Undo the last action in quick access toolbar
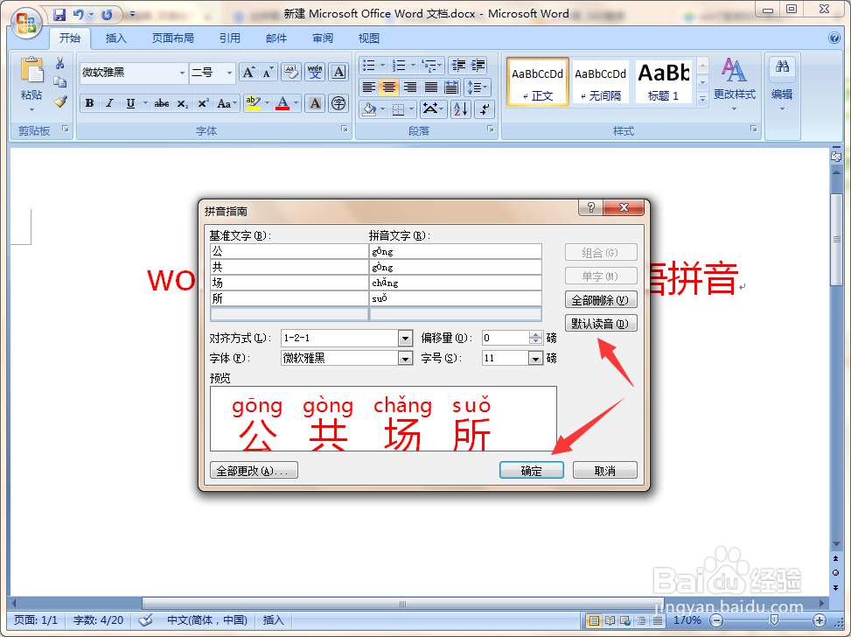851x637 pixels. tap(79, 15)
